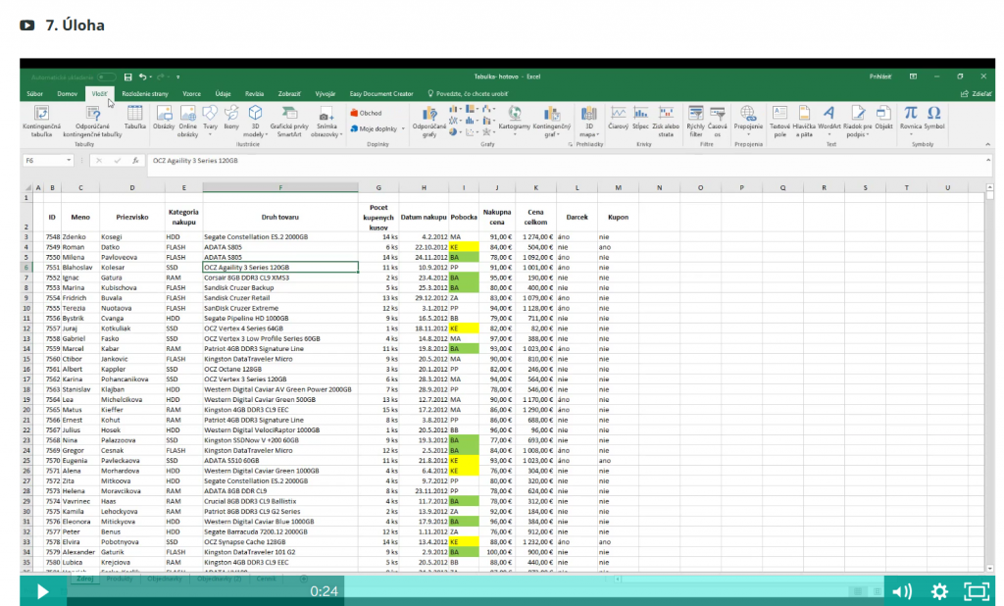
Task: Open the Vzorce tab
Action: [x=191, y=93]
